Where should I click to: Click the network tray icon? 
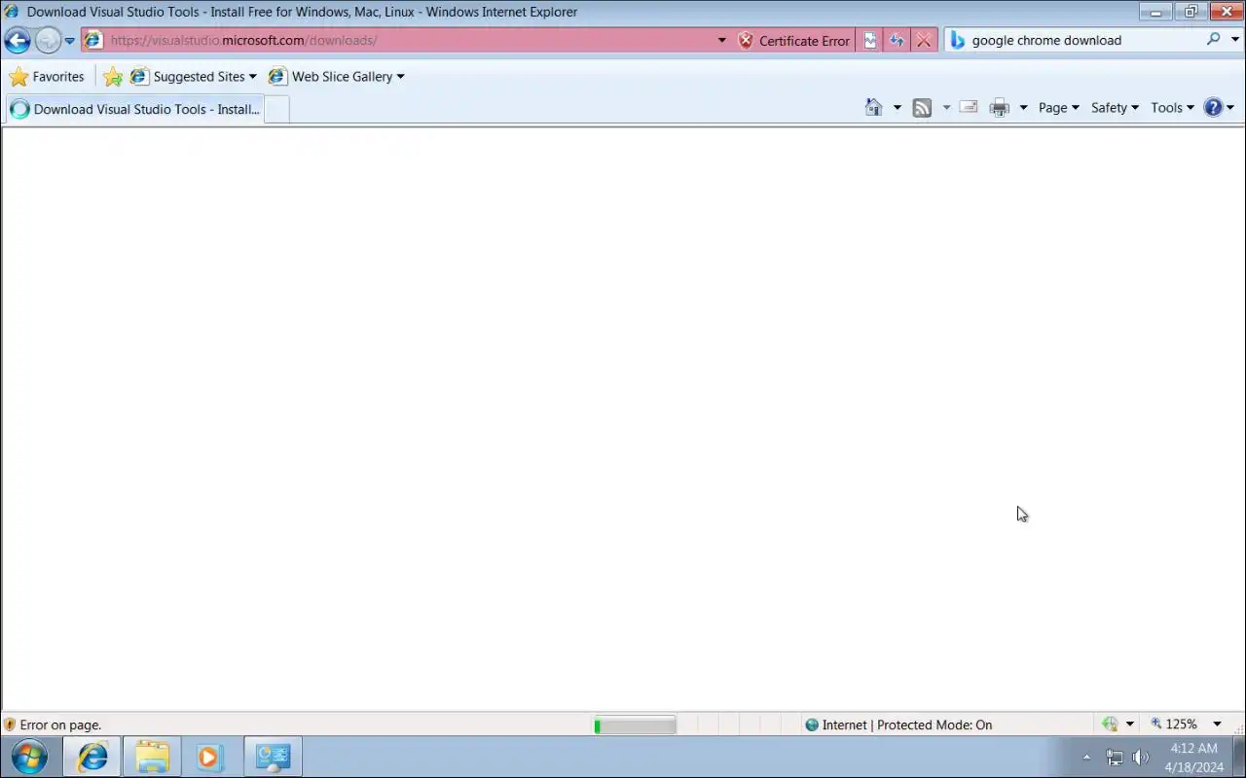[1115, 758]
